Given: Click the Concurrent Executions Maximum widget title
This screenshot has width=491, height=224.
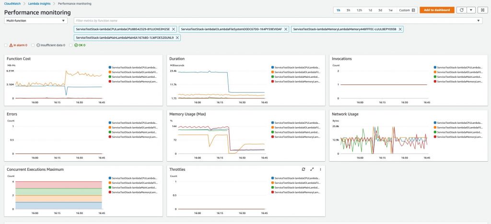Looking at the screenshot, I should point(35,169).
